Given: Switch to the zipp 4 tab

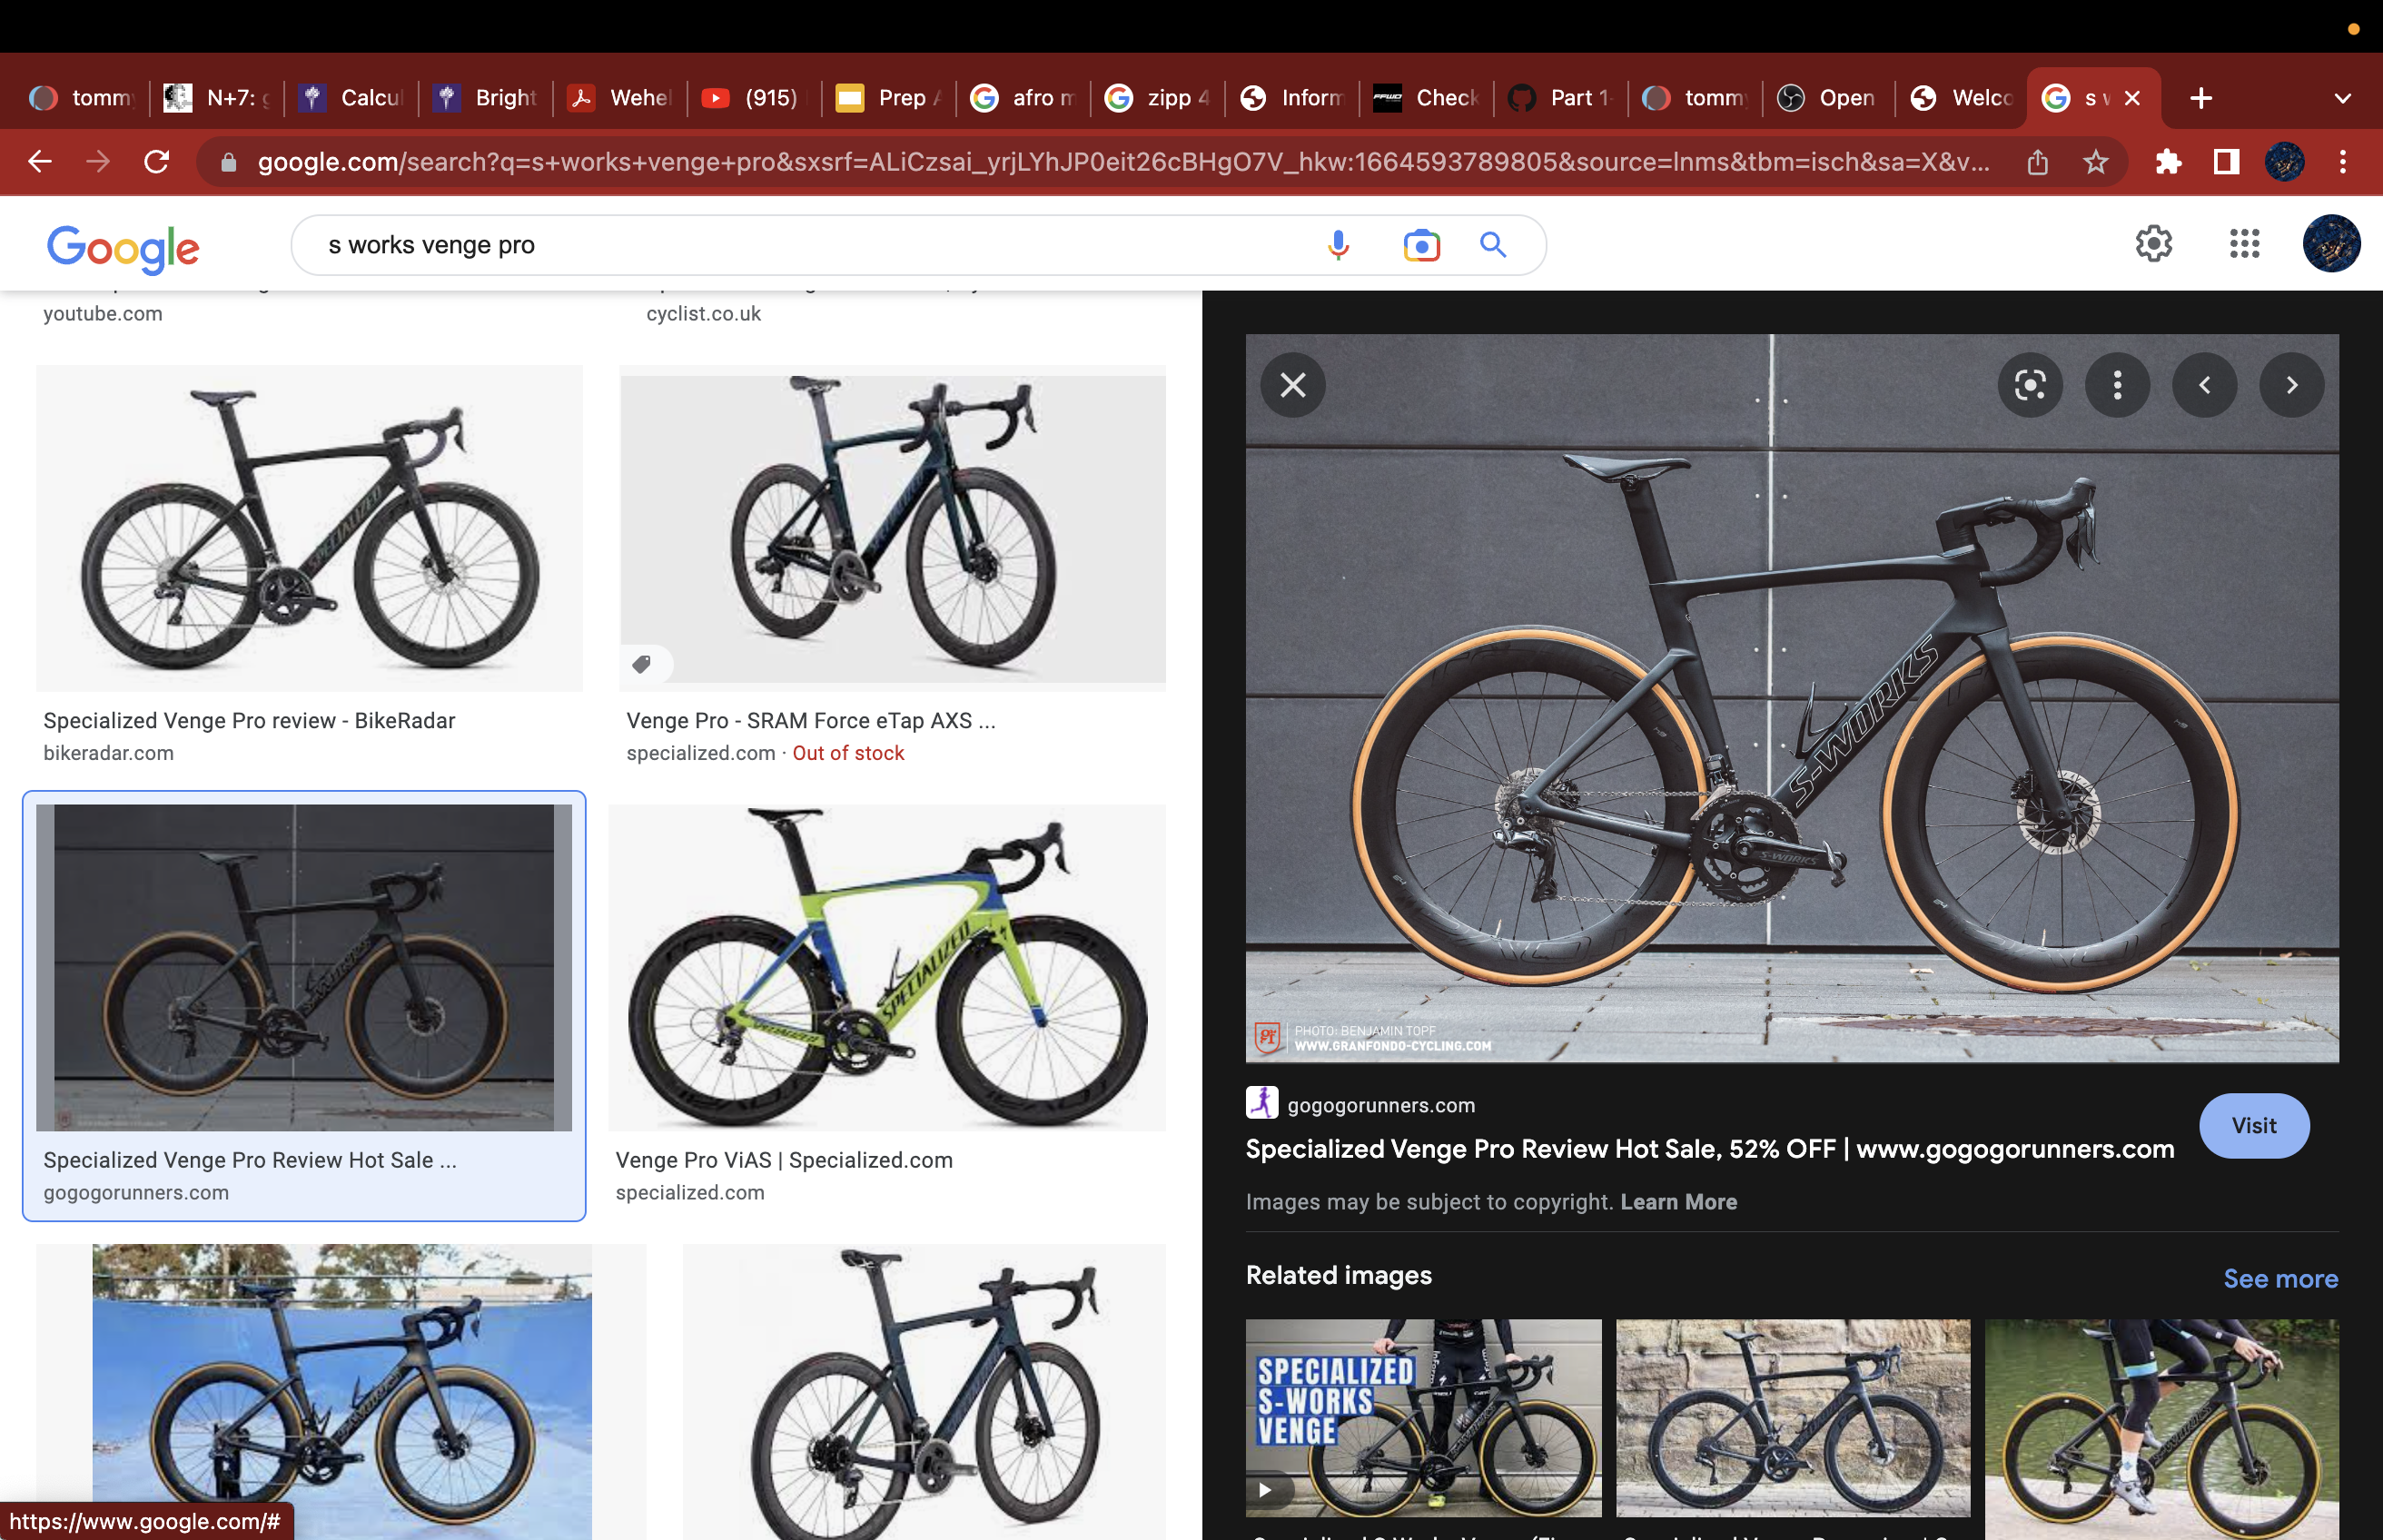Looking at the screenshot, I should (1157, 98).
